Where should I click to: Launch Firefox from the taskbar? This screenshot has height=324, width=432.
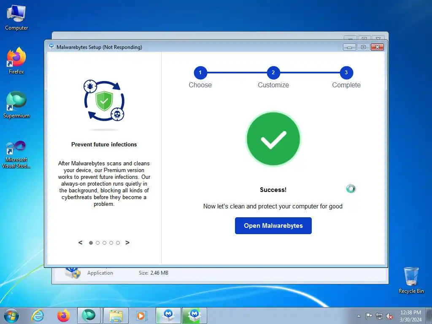pyautogui.click(x=64, y=316)
